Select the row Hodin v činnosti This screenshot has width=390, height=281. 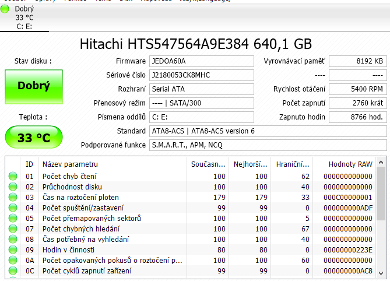[x=191, y=250]
